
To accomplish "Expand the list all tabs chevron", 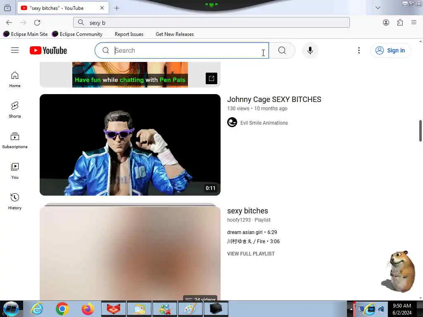I will pyautogui.click(x=378, y=8).
